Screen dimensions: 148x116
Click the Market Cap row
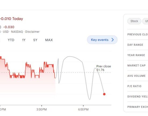(138, 65)
